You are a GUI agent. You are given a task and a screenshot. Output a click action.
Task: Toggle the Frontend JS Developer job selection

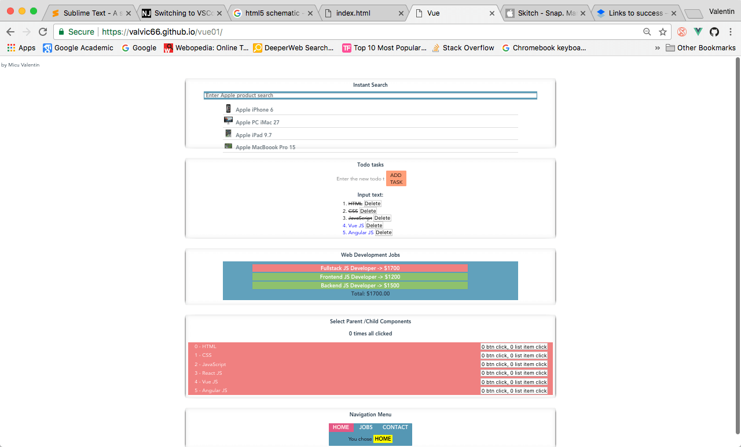[x=360, y=277]
